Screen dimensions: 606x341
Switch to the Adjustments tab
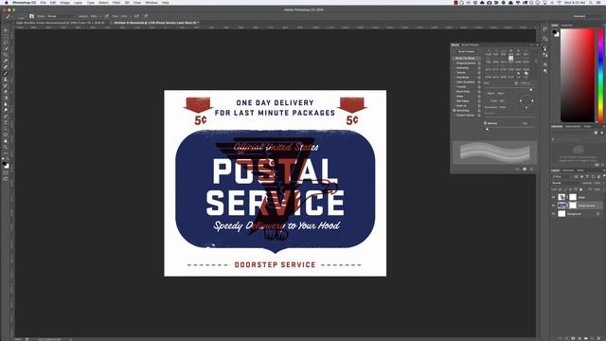tap(573, 126)
